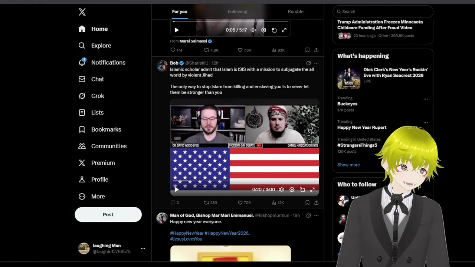Play Bob's debate video
This screenshot has width=475, height=267.
tap(177, 189)
